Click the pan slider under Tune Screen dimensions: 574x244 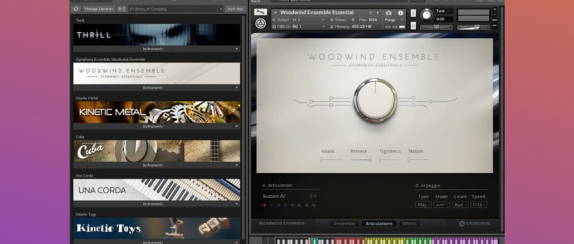click(x=436, y=27)
